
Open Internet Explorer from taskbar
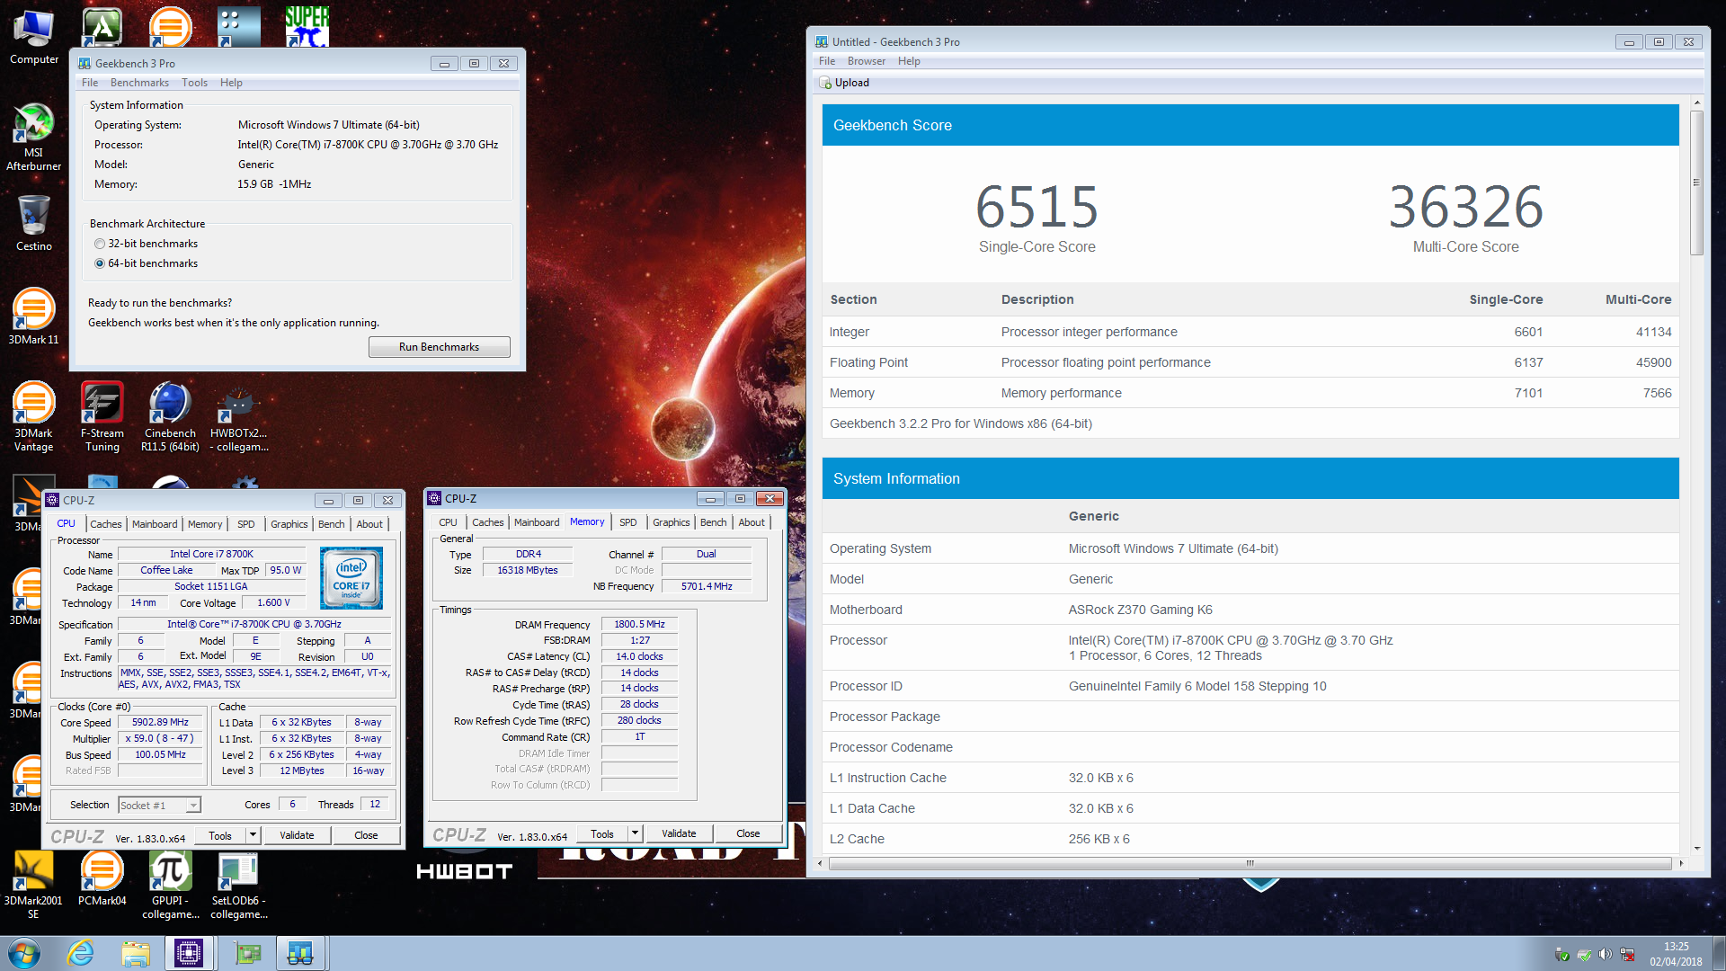tap(81, 953)
